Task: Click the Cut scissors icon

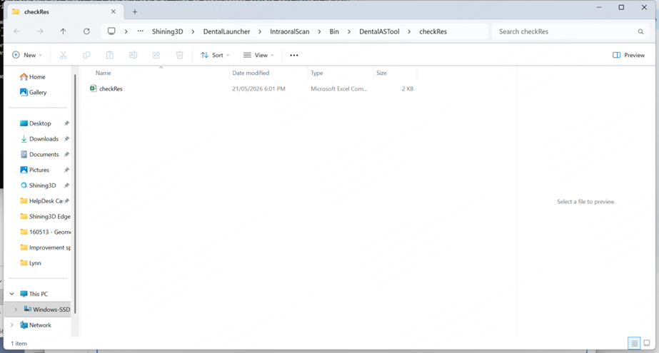Action: (x=63, y=55)
